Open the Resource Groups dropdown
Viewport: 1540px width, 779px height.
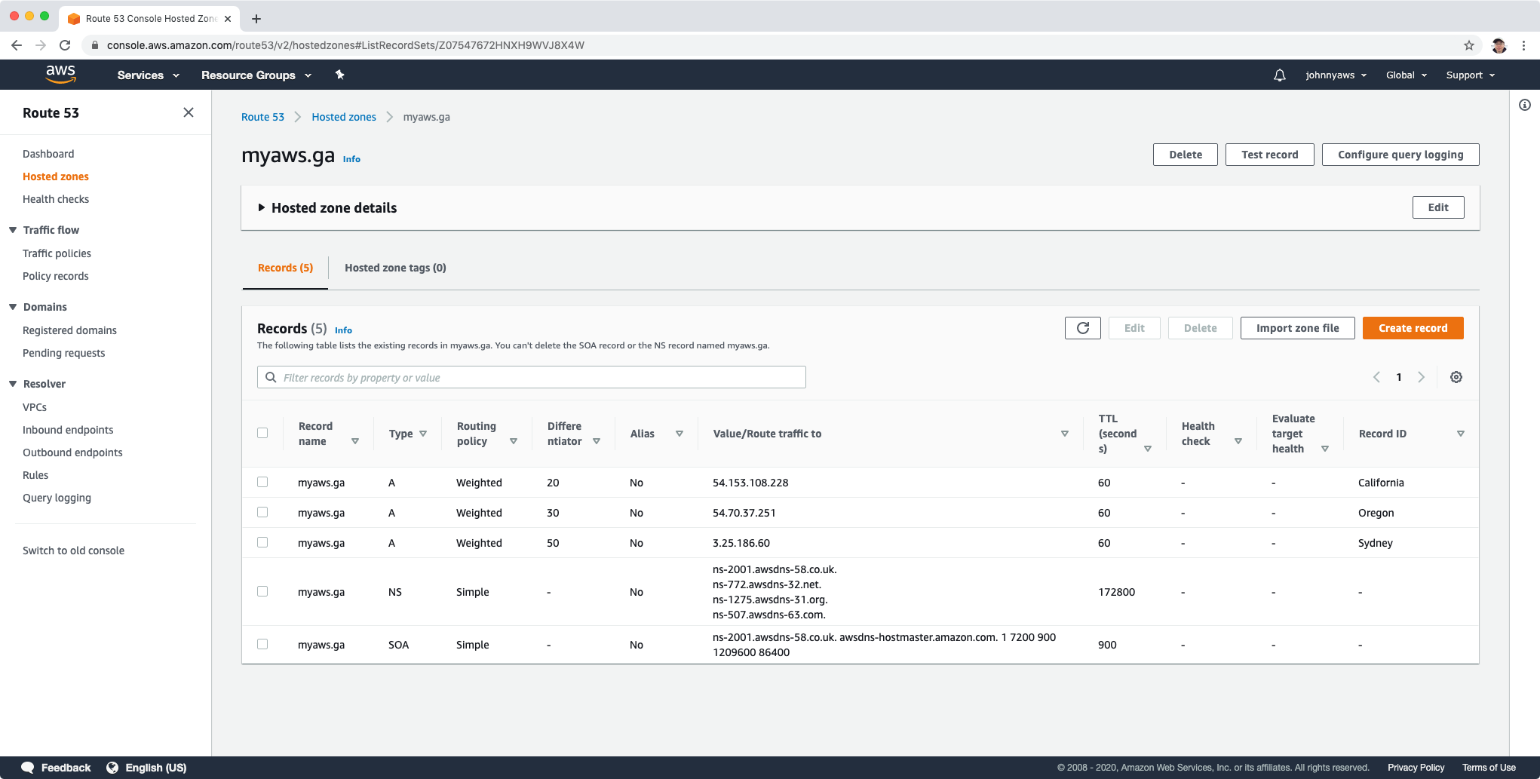tap(256, 75)
